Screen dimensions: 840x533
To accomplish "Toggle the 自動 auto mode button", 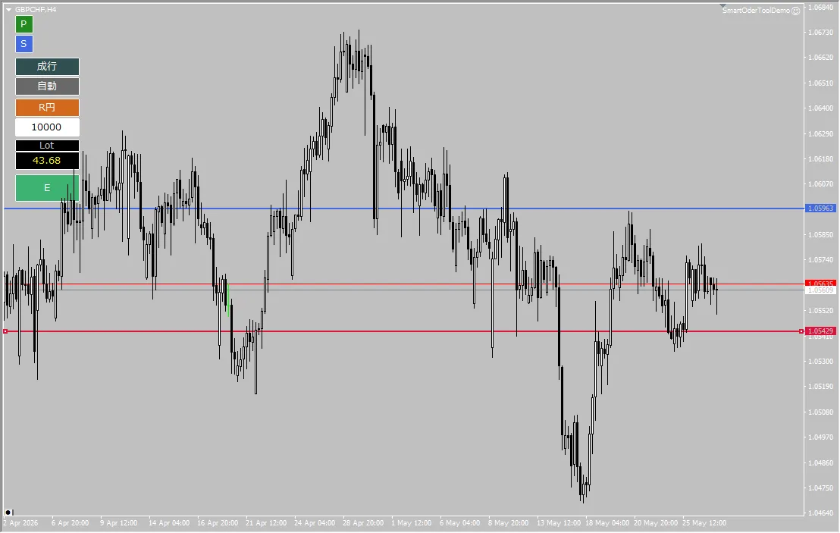I will point(47,86).
